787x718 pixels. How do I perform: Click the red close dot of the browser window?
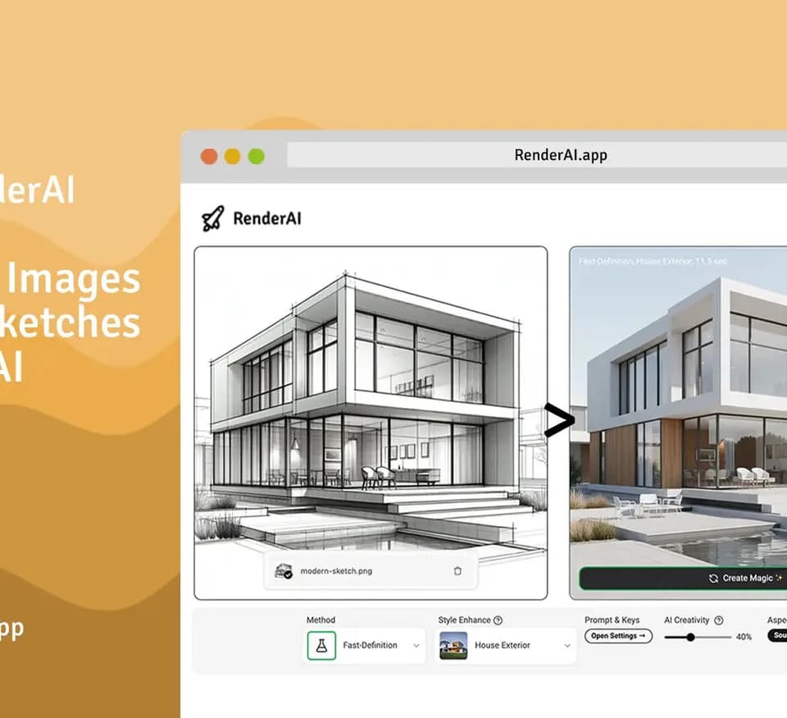tap(209, 156)
